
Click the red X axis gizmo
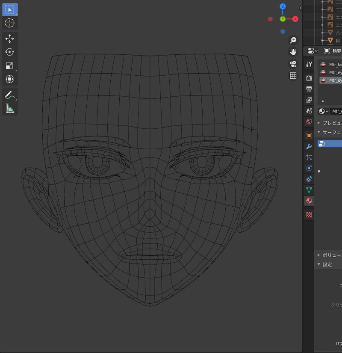[x=295, y=19]
